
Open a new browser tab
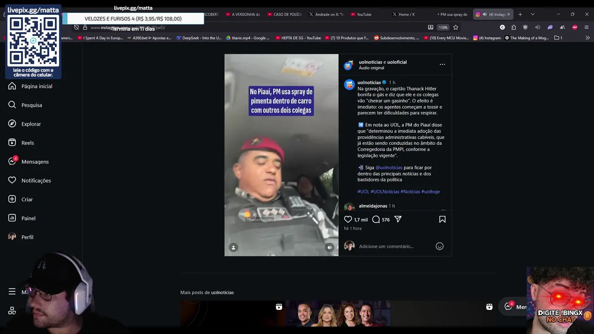tap(520, 14)
